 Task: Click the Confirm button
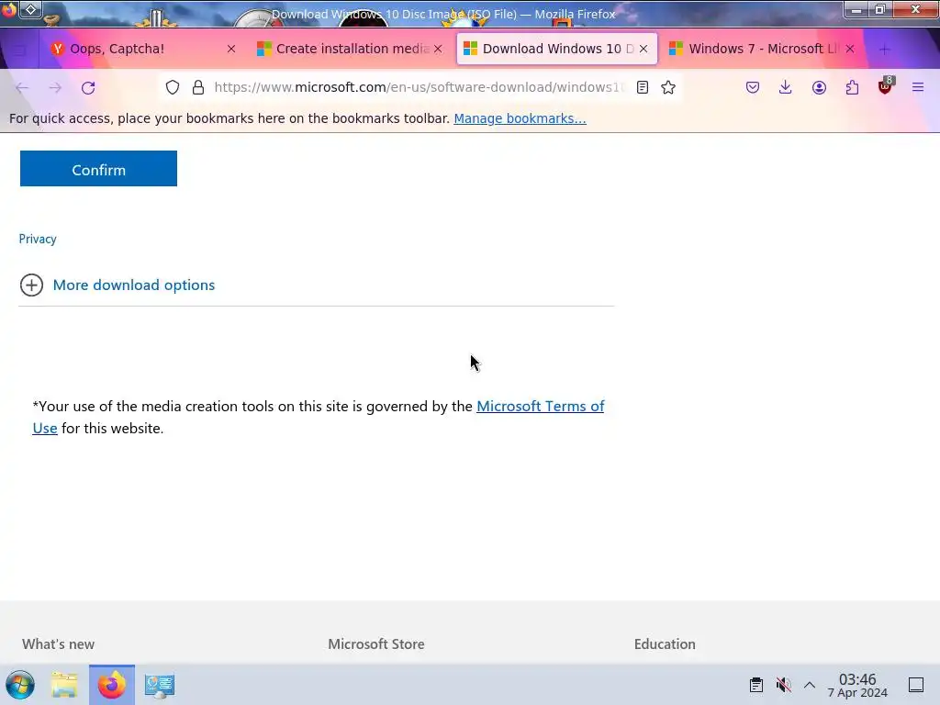(x=98, y=169)
